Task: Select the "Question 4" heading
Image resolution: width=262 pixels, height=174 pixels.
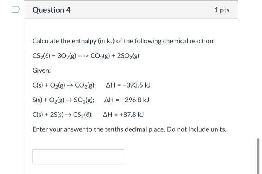Action: coord(52,10)
